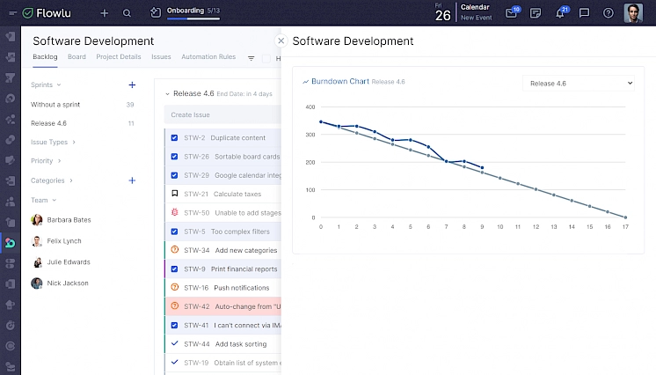Image resolution: width=656 pixels, height=375 pixels.
Task: Open the search magnifier in top bar
Action: 128,13
